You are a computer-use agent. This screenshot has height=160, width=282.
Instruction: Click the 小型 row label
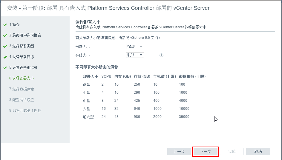click(x=87, y=93)
